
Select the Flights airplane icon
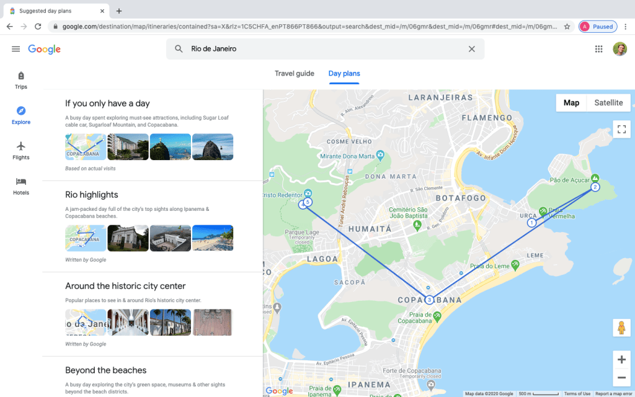click(21, 146)
